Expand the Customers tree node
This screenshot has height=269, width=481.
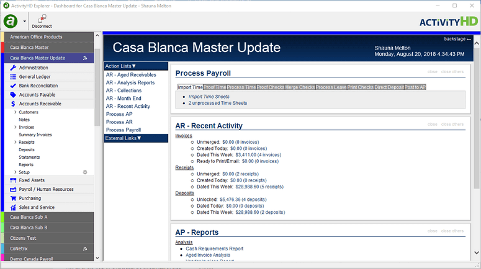[16, 112]
